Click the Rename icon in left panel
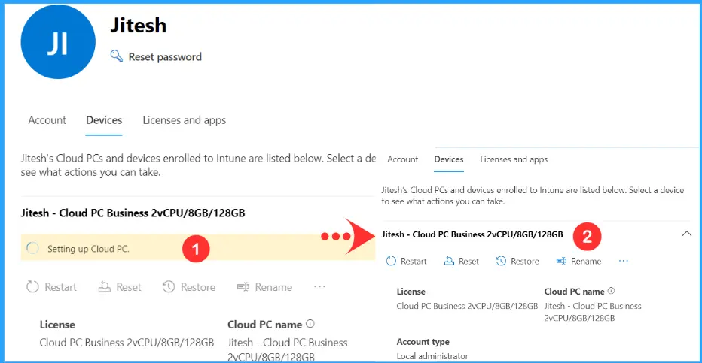 243,286
